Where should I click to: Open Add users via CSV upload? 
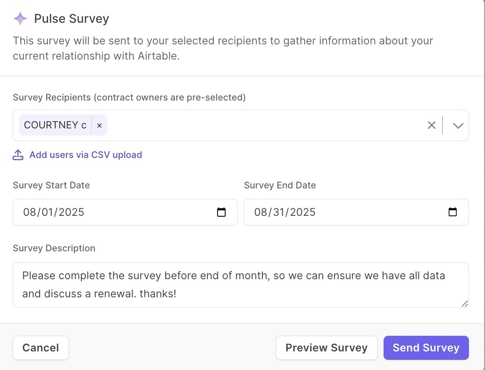click(85, 155)
